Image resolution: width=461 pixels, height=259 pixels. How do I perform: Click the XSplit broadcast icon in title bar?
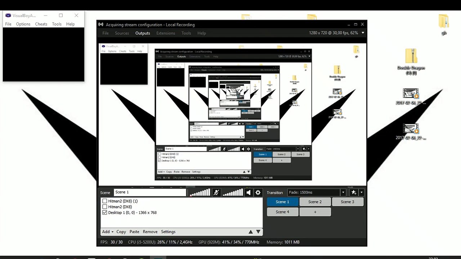tap(101, 24)
